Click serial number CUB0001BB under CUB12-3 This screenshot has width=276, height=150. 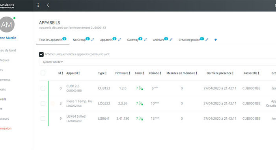coord(74,91)
